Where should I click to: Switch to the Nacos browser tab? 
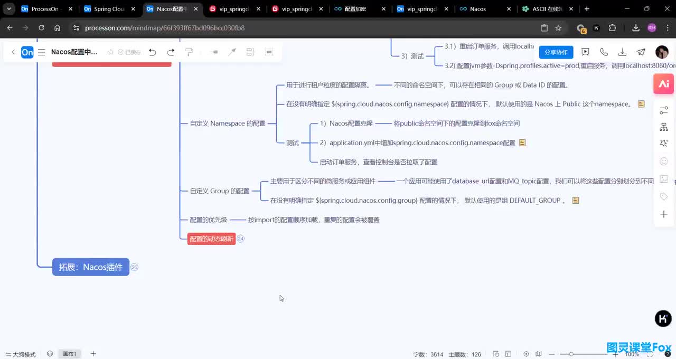[485, 9]
